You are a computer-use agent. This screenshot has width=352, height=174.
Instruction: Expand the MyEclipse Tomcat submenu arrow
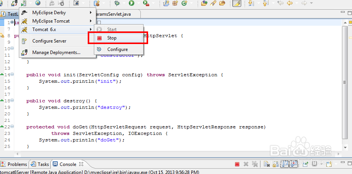91,21
